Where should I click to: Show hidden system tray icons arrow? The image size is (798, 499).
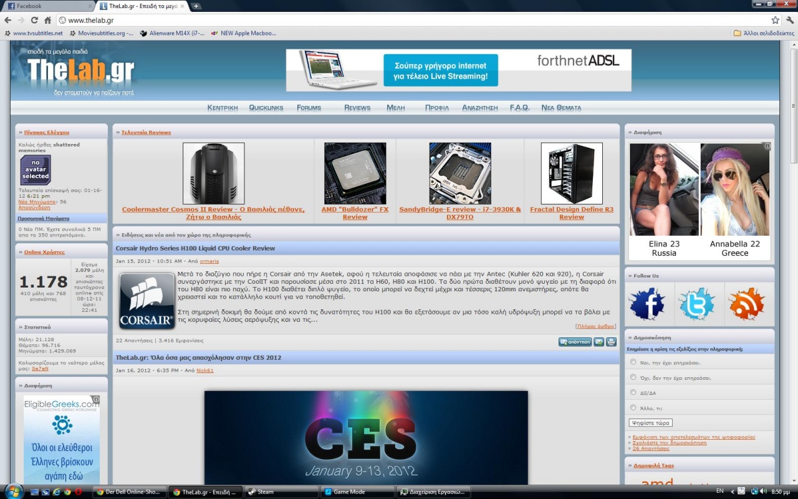(x=731, y=492)
